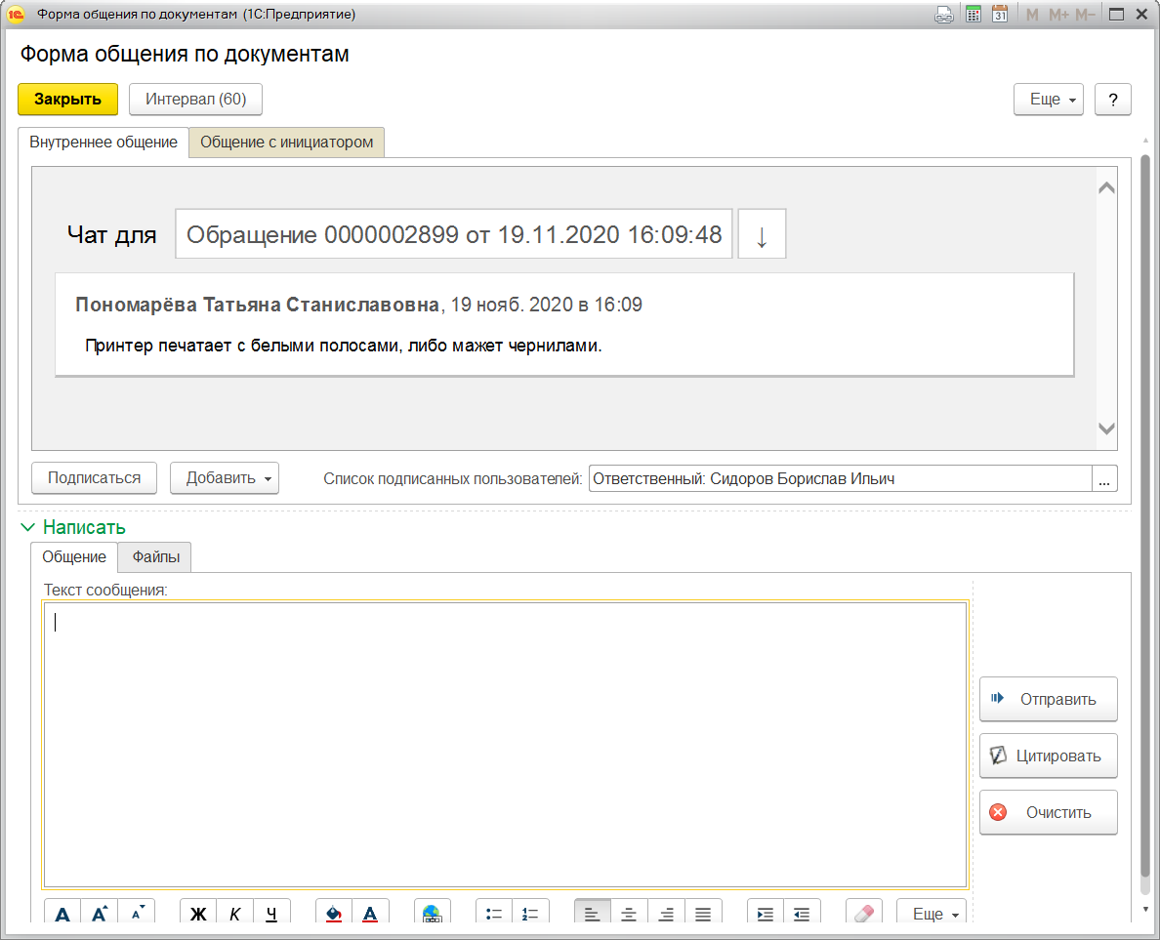Open the top Еще dropdown menu
The image size is (1160, 940).
point(1049,100)
